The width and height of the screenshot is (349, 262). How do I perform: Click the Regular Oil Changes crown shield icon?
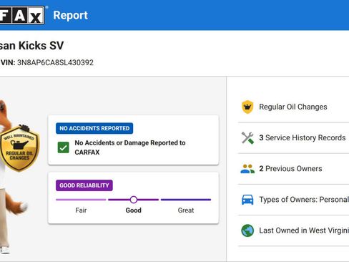247,107
